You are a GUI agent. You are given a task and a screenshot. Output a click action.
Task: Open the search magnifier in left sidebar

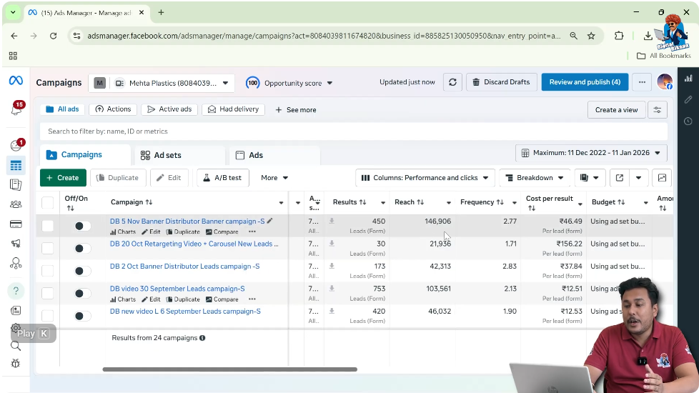[x=16, y=346]
